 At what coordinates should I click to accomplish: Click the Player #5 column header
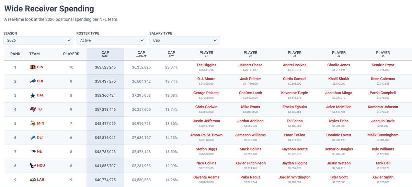pyautogui.click(x=383, y=54)
